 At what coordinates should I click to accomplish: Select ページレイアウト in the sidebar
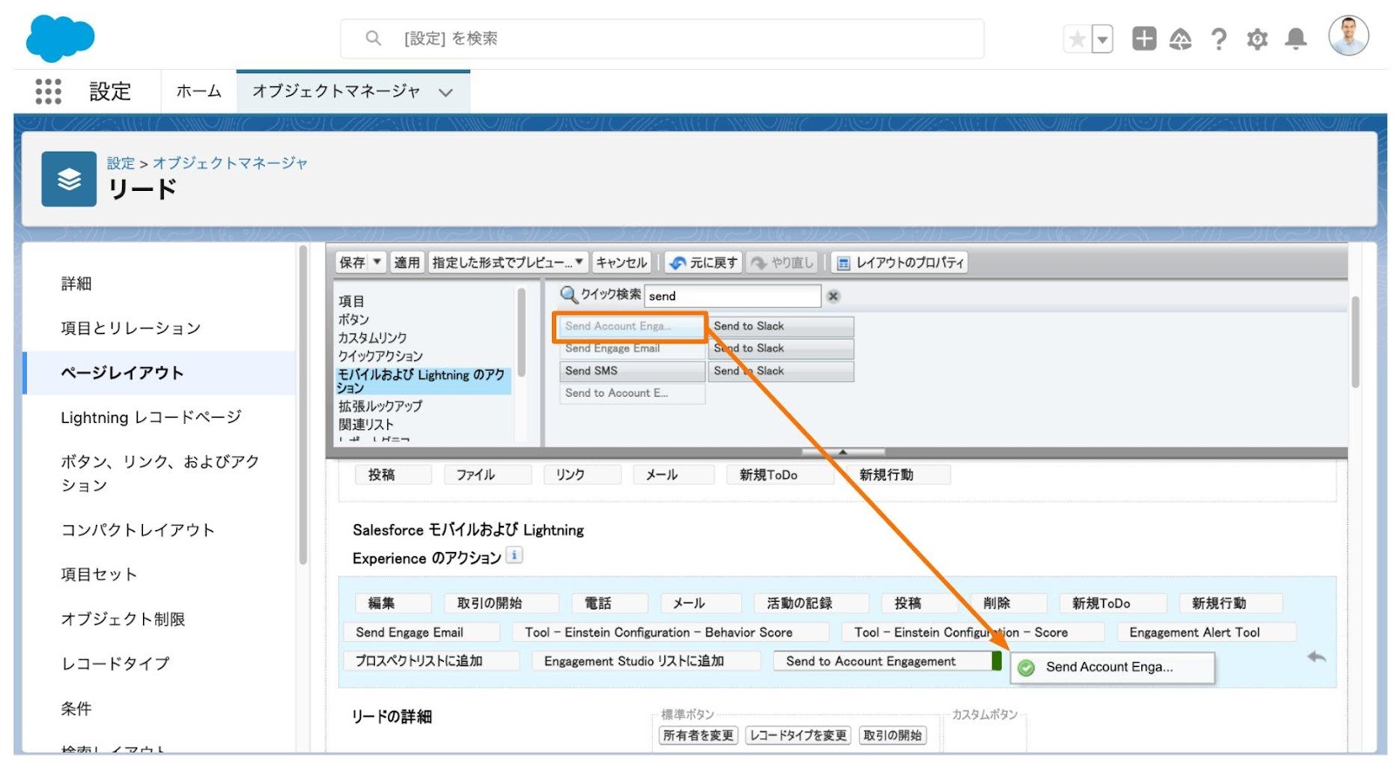point(160,372)
